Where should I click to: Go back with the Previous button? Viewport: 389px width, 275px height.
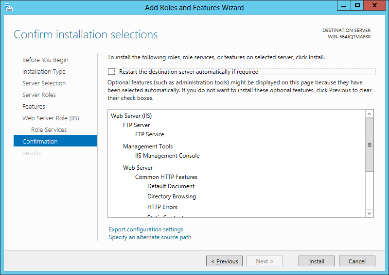224,261
